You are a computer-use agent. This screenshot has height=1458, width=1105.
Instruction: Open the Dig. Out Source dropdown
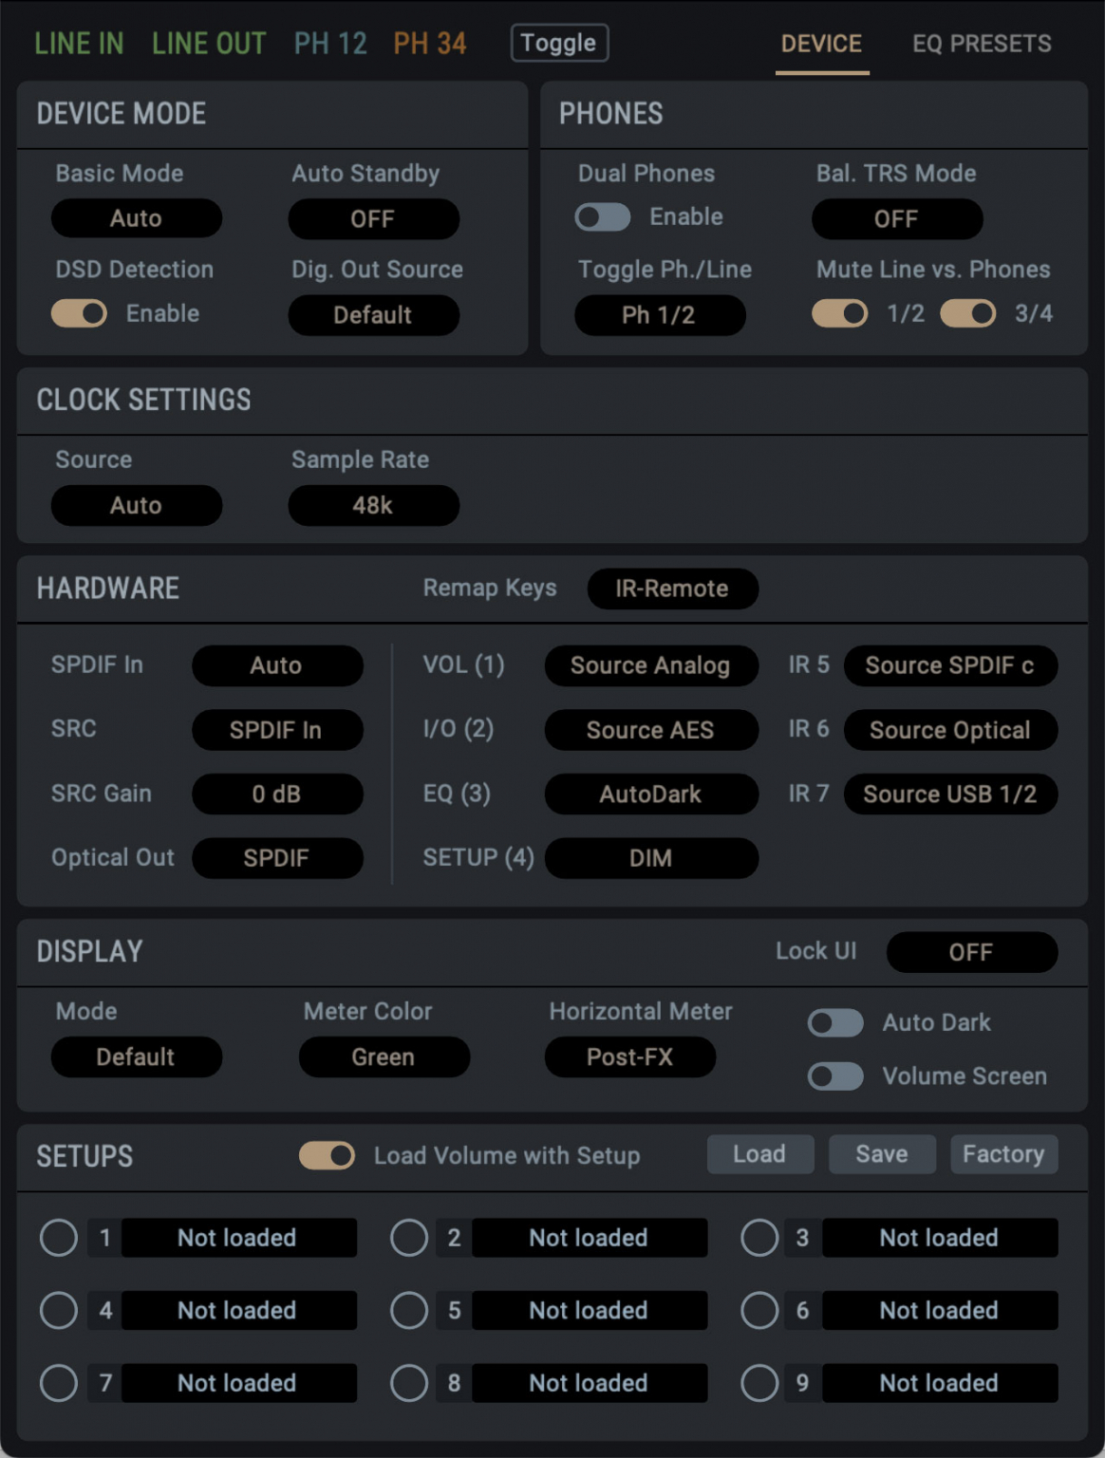click(373, 315)
